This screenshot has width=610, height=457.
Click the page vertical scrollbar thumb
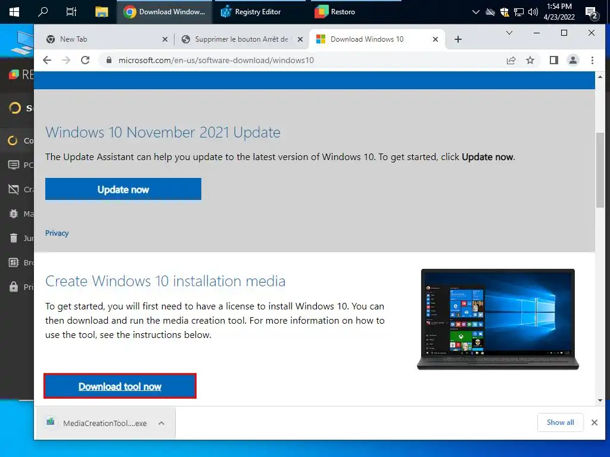point(600,170)
